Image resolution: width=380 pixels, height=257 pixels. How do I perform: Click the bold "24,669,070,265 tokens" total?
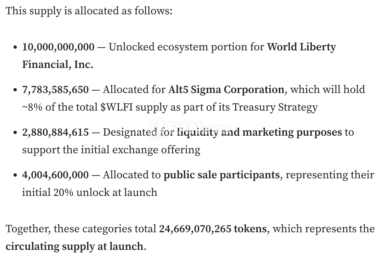(213, 229)
